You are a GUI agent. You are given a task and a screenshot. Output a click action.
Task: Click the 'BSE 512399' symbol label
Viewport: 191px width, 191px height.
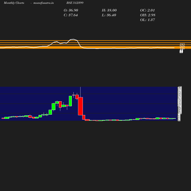tap(75, 3)
